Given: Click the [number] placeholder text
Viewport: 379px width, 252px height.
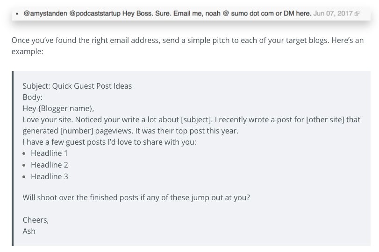Looking at the screenshot, I should pyautogui.click(x=77, y=131).
